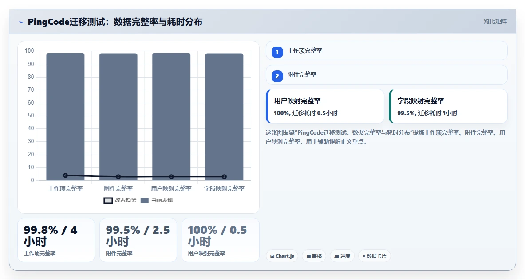Click the y-axis value 100
This screenshot has height=280, width=525.
[x=29, y=51]
